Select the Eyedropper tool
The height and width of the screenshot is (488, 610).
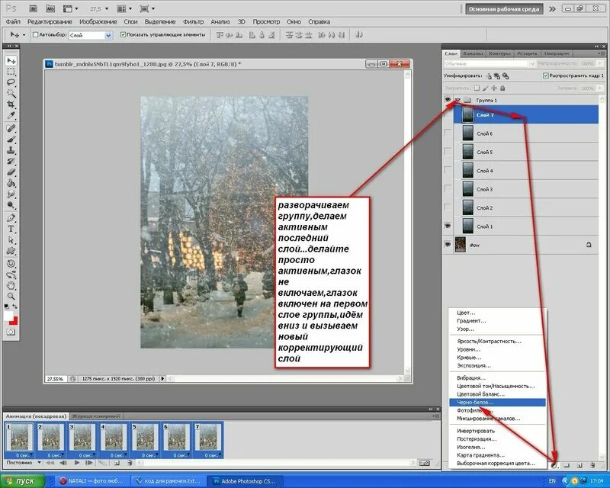tap(11, 116)
